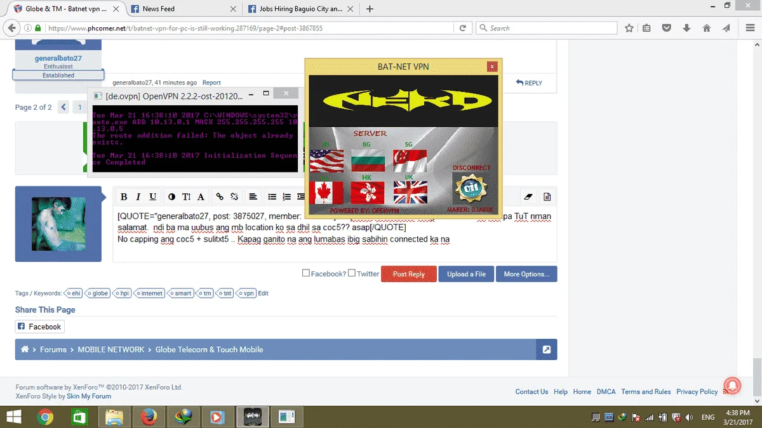Insert an unordered bullet list
762x428 pixels.
272,197
